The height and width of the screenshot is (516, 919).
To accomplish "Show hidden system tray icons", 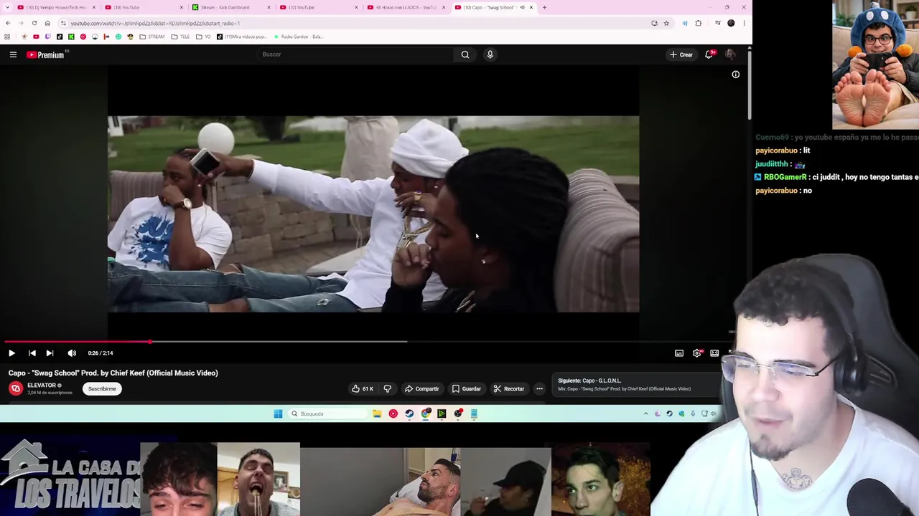I will [645, 414].
